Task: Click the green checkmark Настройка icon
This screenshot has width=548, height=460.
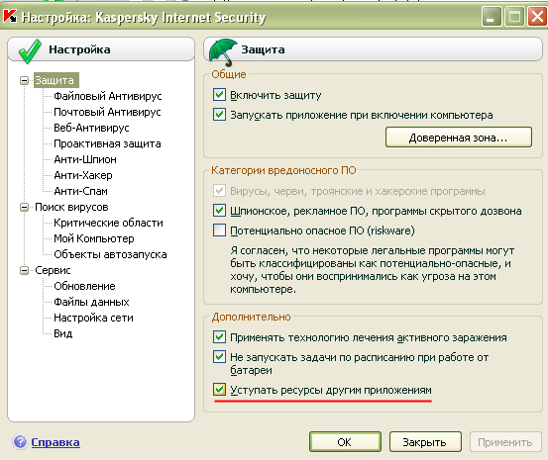Action: [x=30, y=51]
